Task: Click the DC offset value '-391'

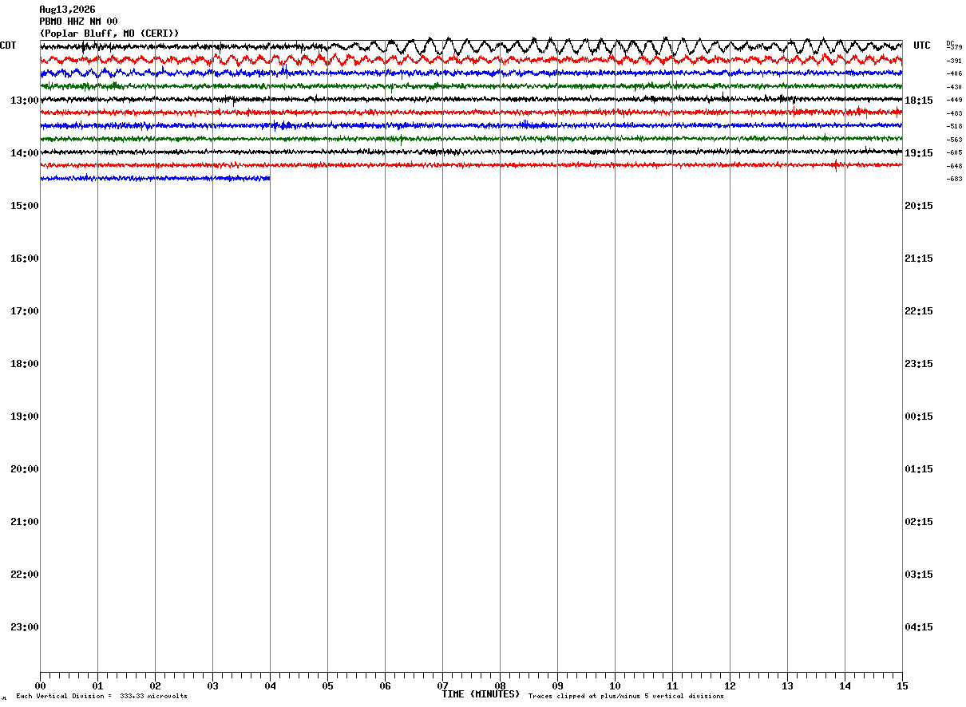Action: coord(954,61)
